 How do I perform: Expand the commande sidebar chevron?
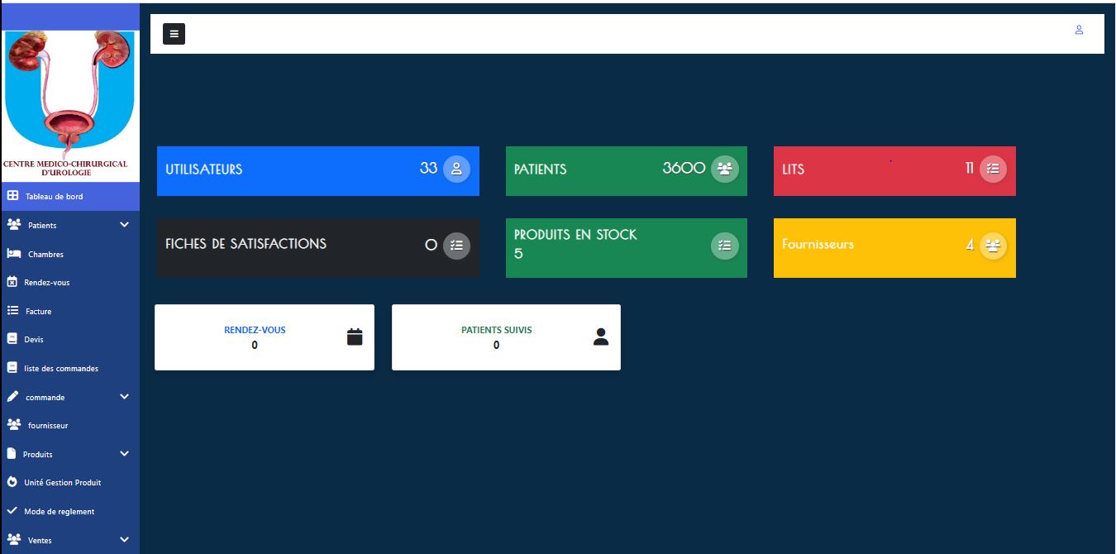pyautogui.click(x=124, y=397)
